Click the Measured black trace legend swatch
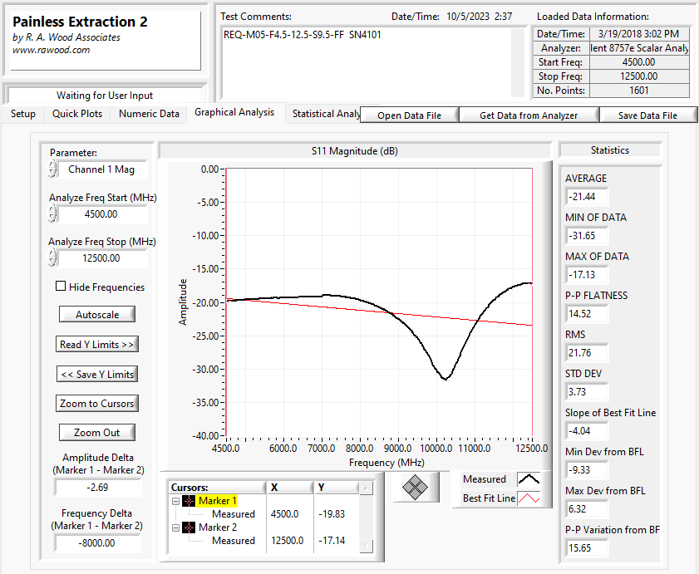 529,479
